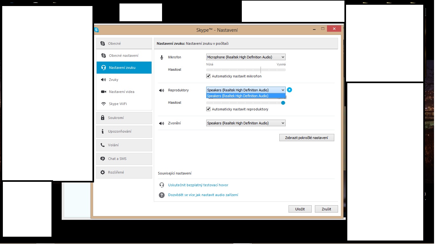Click the WiFi icon beside Skype WiFi
The height and width of the screenshot is (244, 435).
[103, 104]
